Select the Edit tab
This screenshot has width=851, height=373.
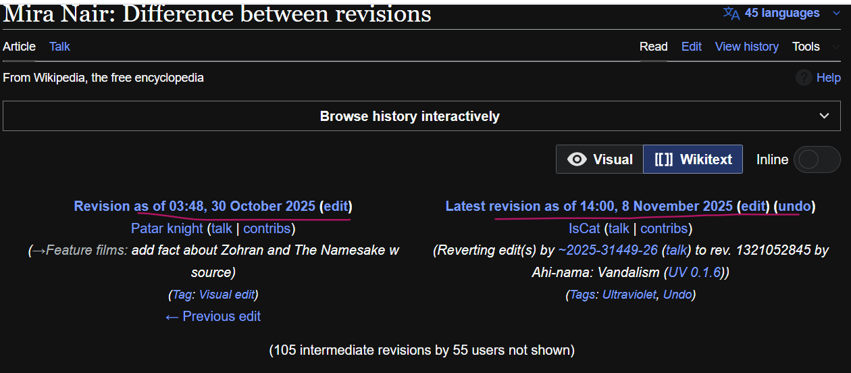point(691,47)
